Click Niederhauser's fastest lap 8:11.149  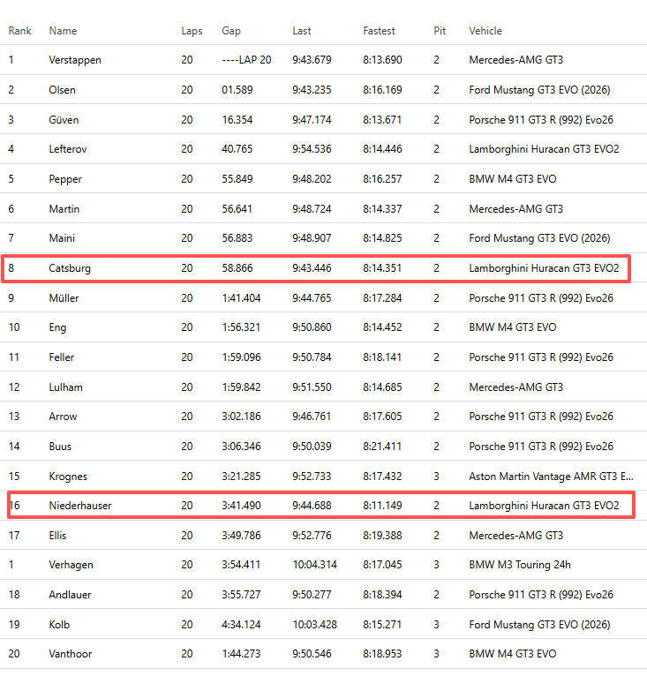point(382,506)
